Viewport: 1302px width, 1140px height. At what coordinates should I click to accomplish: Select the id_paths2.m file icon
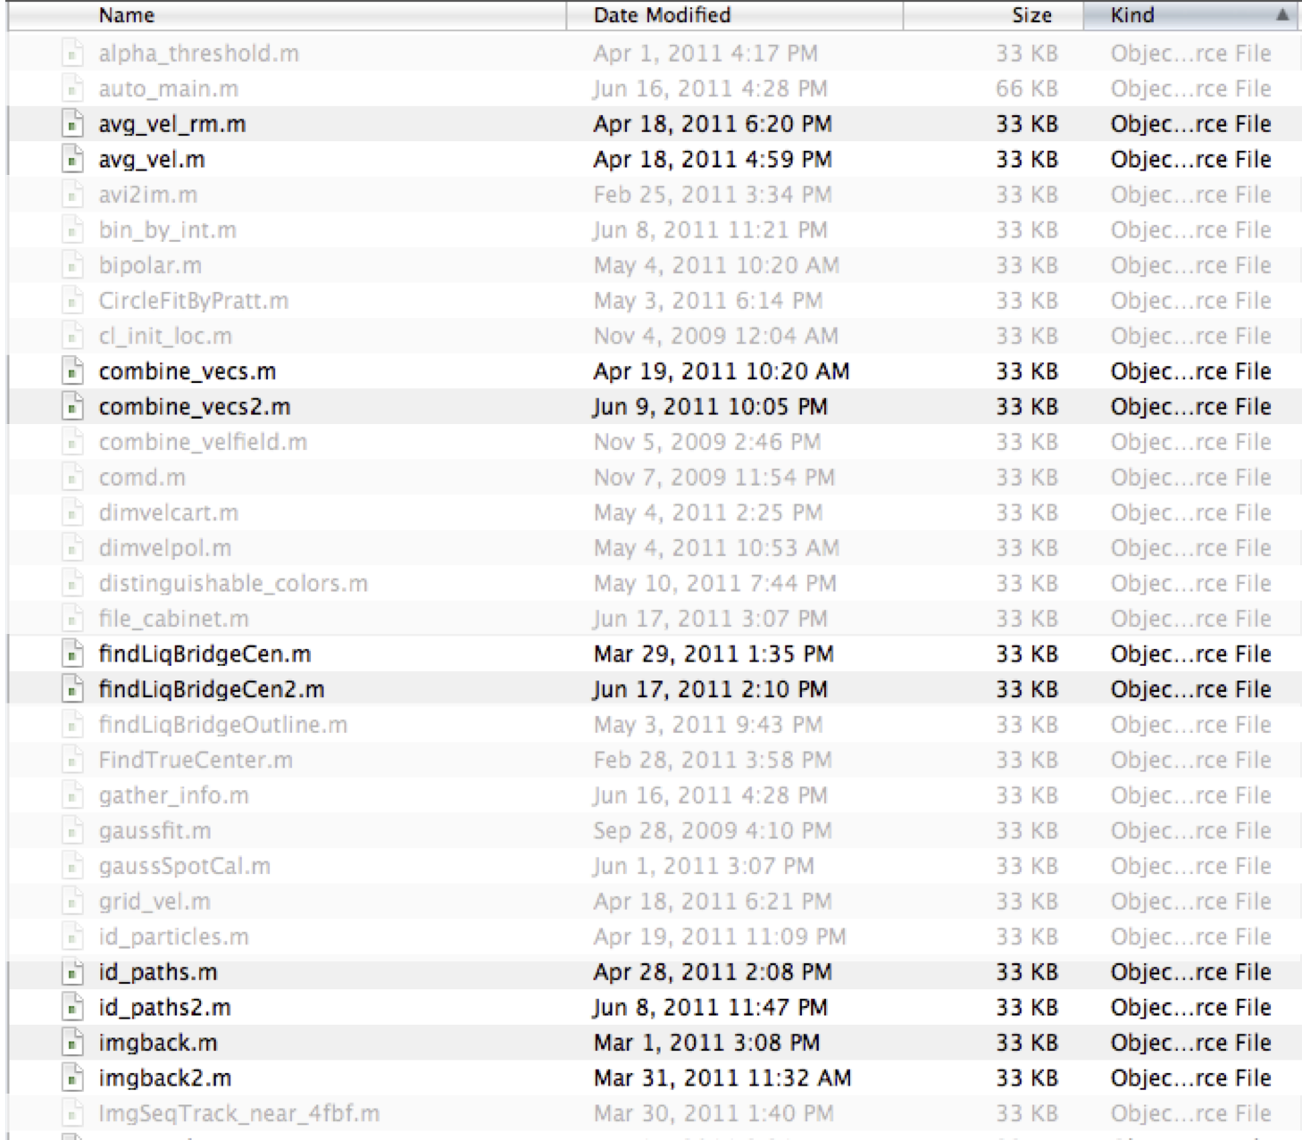tap(72, 1008)
